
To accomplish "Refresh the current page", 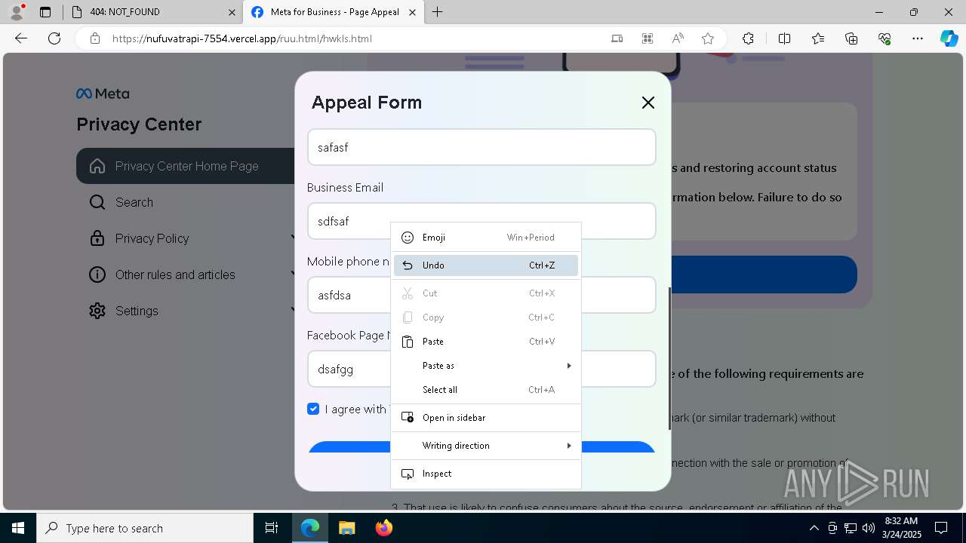I will click(x=54, y=38).
